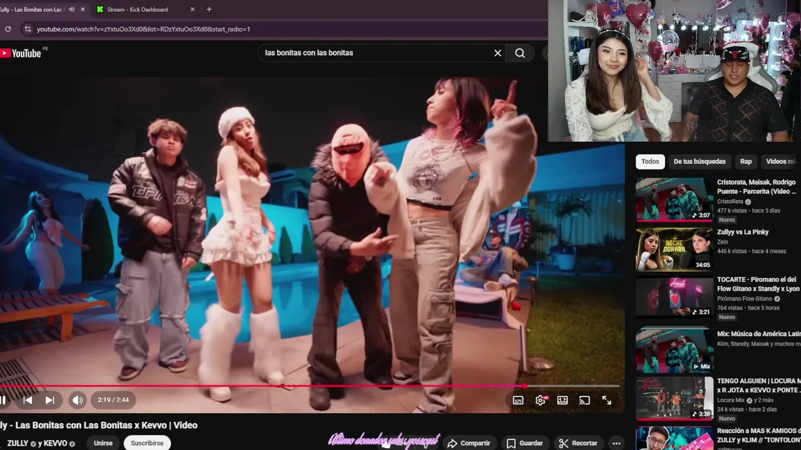The image size is (801, 450).
Task: Save the video with Guardar
Action: [x=524, y=443]
